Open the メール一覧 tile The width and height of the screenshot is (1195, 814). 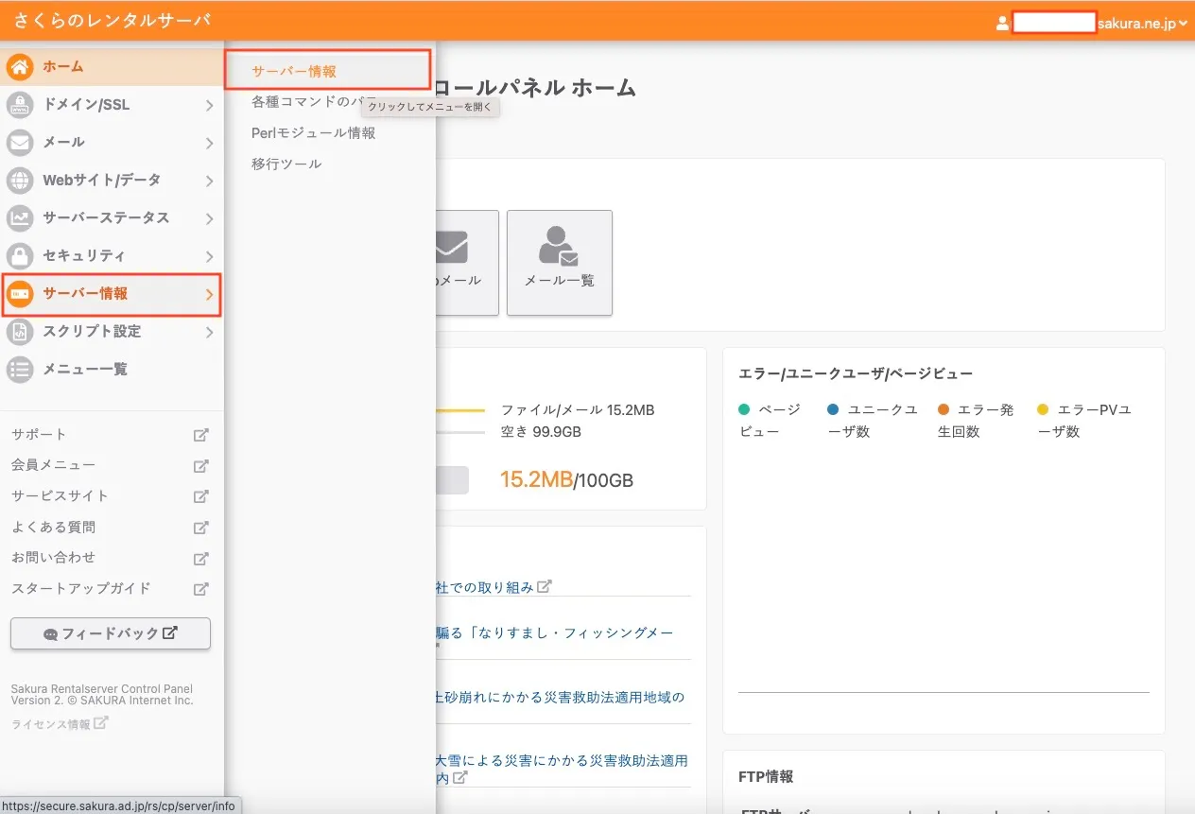(x=560, y=262)
